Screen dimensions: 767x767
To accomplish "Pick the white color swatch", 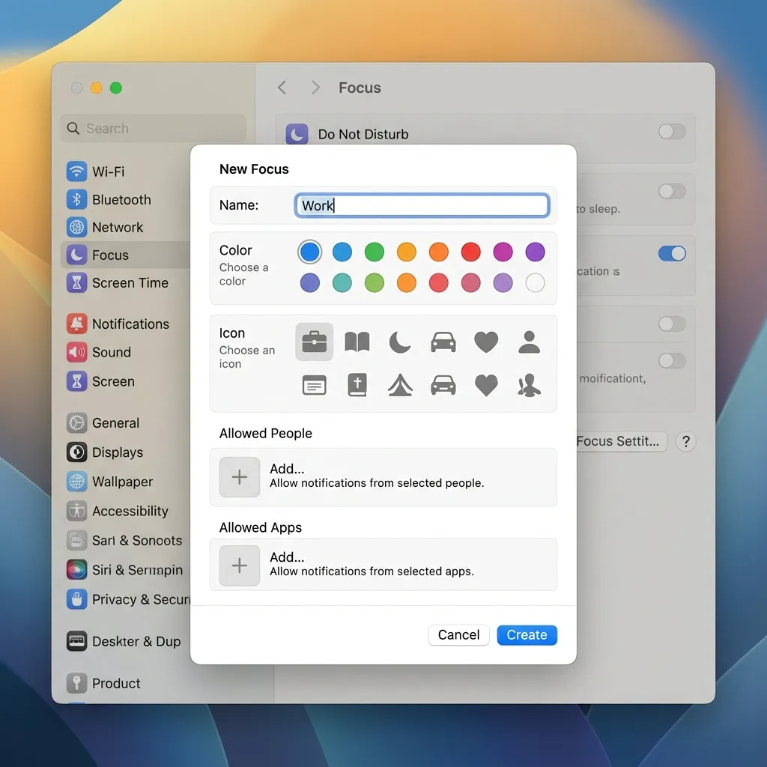I will (x=535, y=282).
